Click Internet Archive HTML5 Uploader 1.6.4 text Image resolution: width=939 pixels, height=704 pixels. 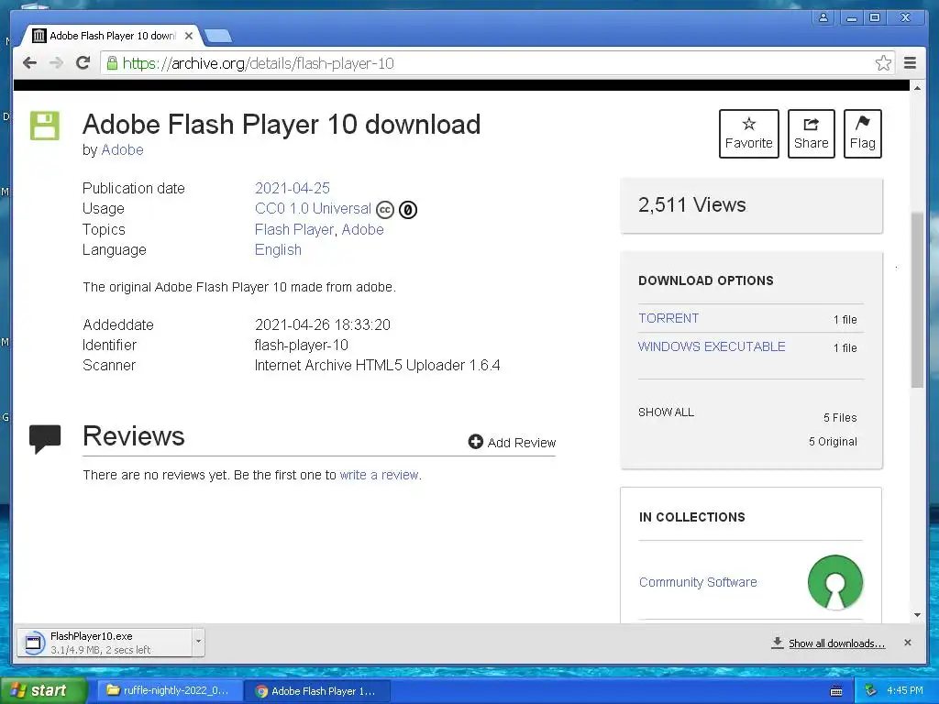(377, 365)
